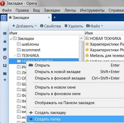The height and width of the screenshot is (123, 124).
Task: Close the Закладки tab
Action: (49, 17)
